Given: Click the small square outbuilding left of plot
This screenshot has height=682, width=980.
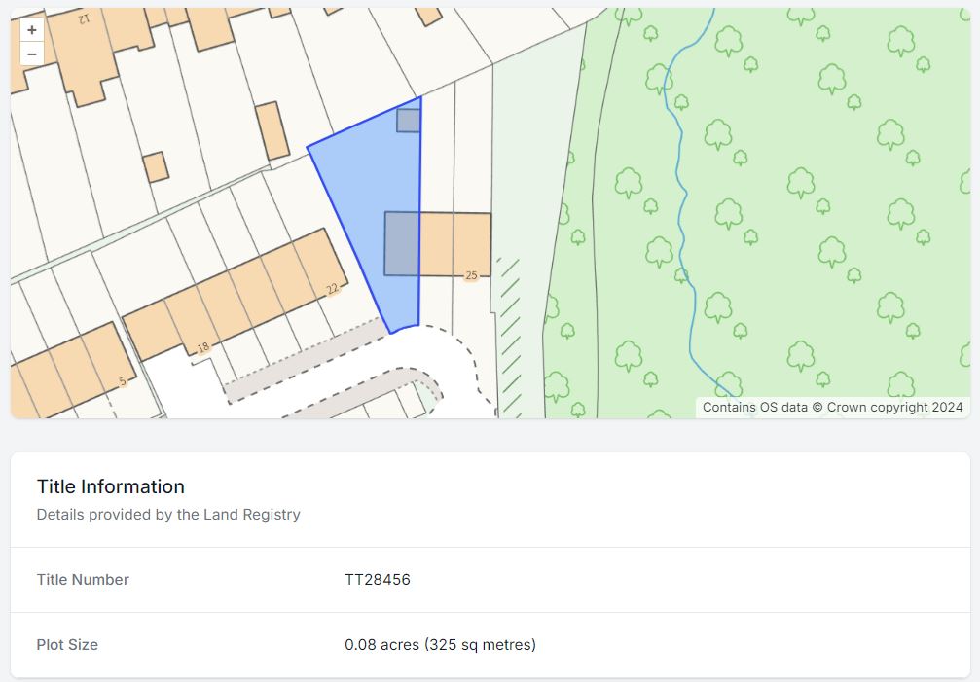Looking at the screenshot, I should [x=156, y=167].
